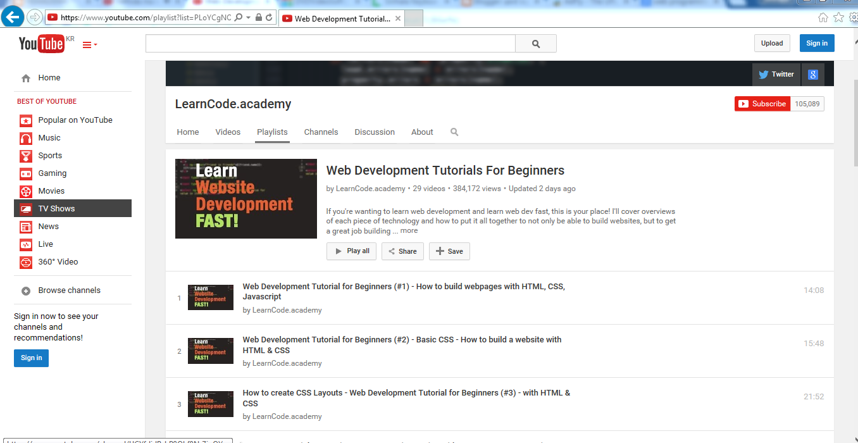Click the large playlist thumbnail
The image size is (858, 443).
coord(246,199)
